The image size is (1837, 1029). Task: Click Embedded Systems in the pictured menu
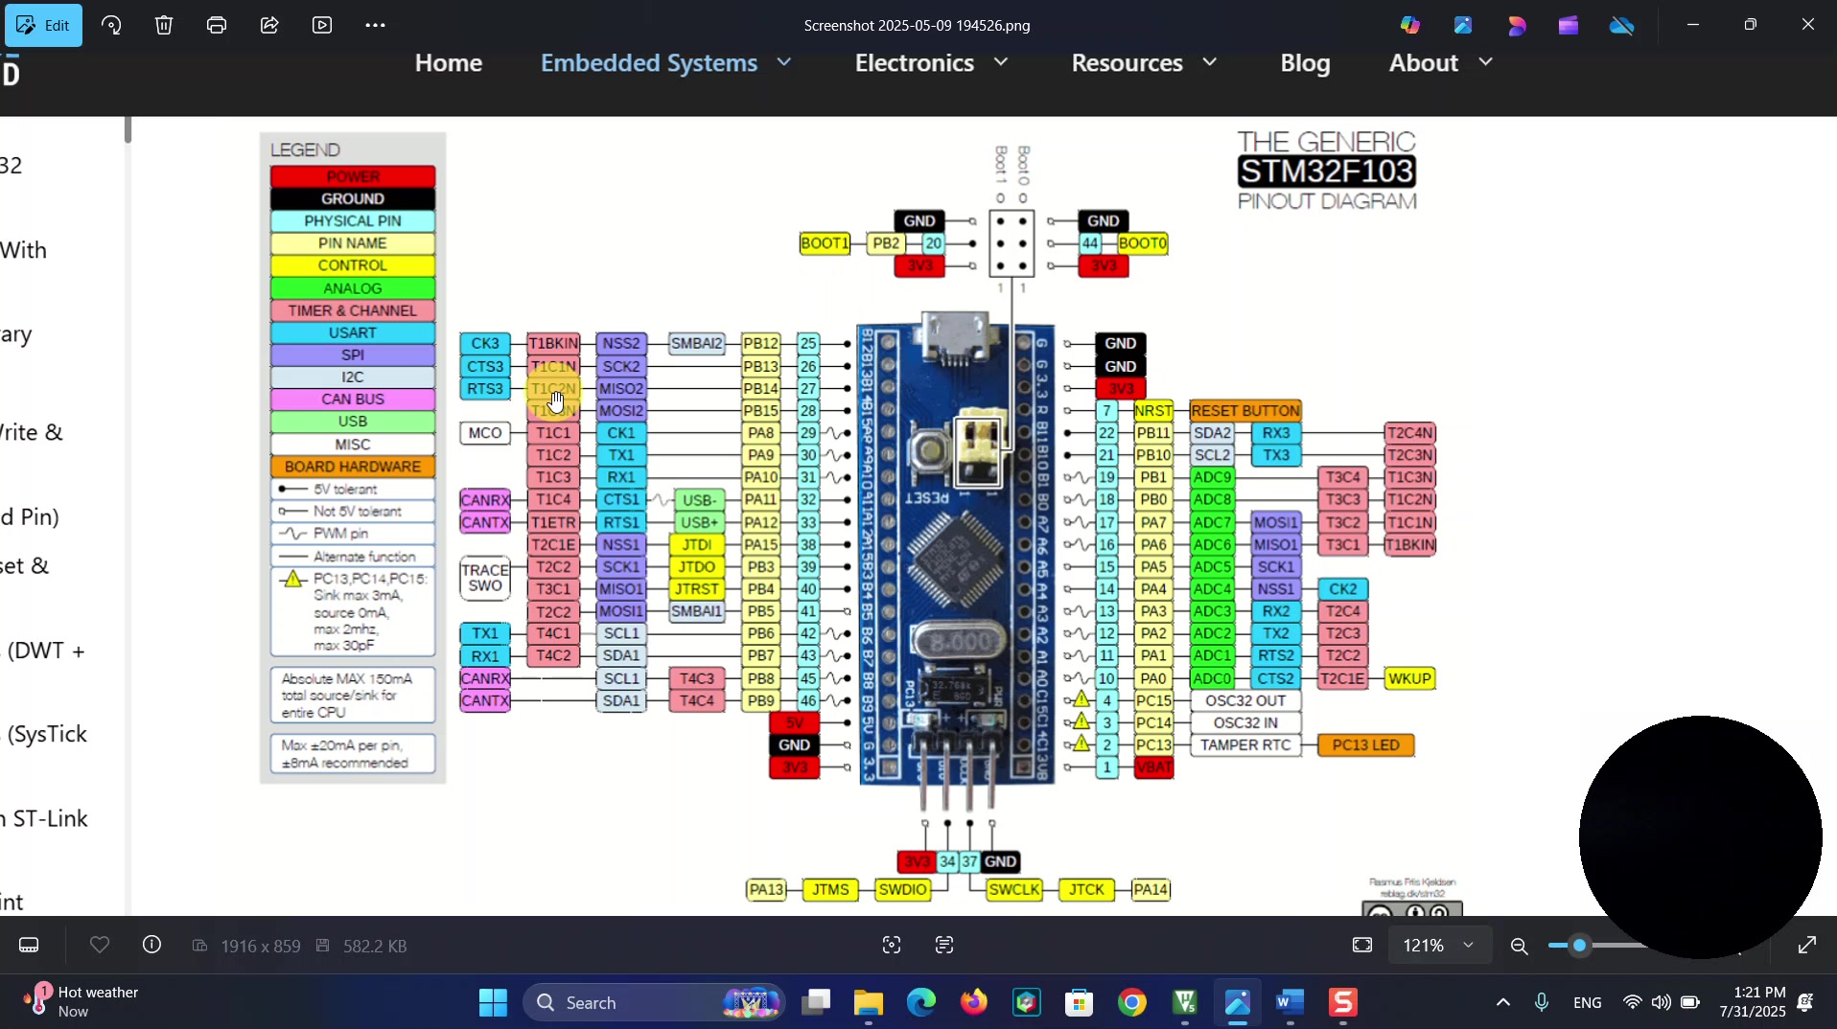[x=649, y=63]
